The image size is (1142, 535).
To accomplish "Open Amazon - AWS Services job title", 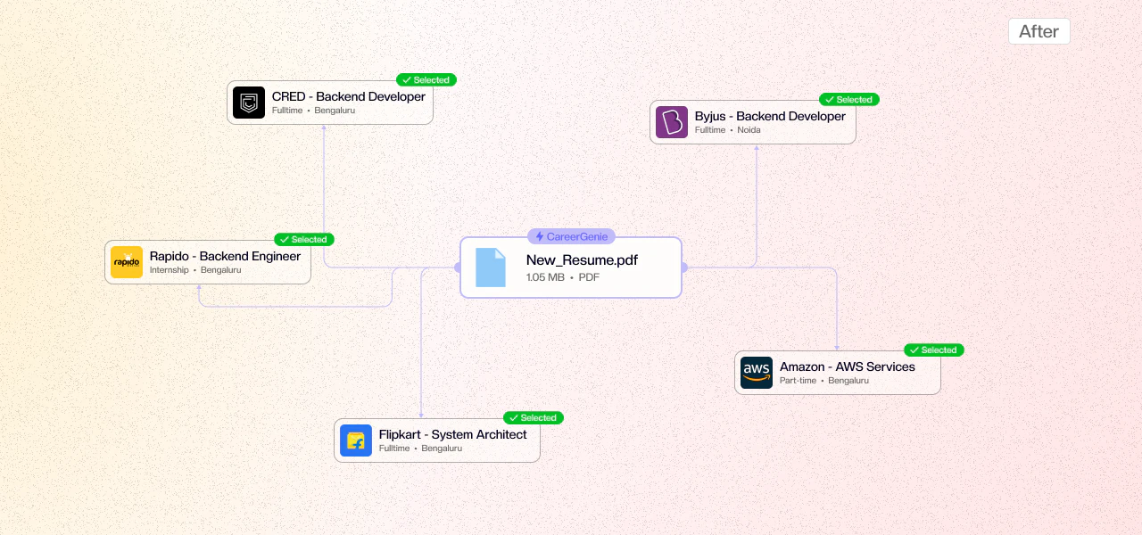I will click(847, 366).
